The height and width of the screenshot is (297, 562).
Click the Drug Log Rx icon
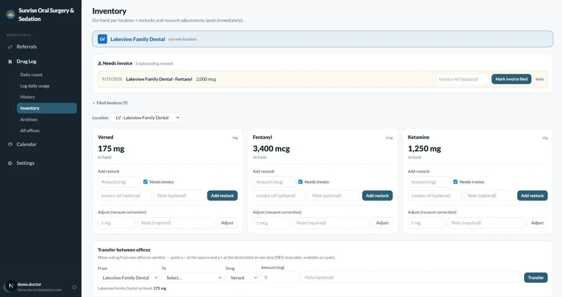tap(10, 62)
